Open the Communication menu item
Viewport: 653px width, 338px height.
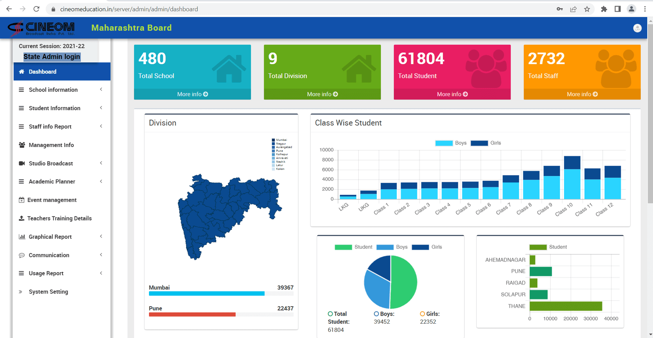[x=49, y=255]
